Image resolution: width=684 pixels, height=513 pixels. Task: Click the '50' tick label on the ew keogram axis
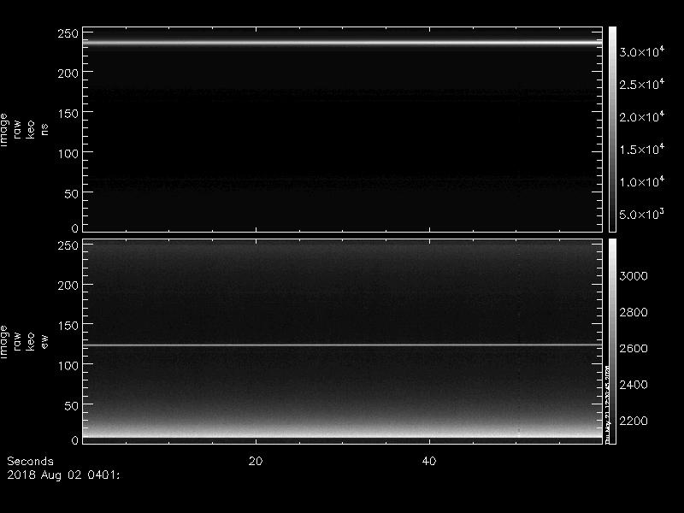pos(72,405)
